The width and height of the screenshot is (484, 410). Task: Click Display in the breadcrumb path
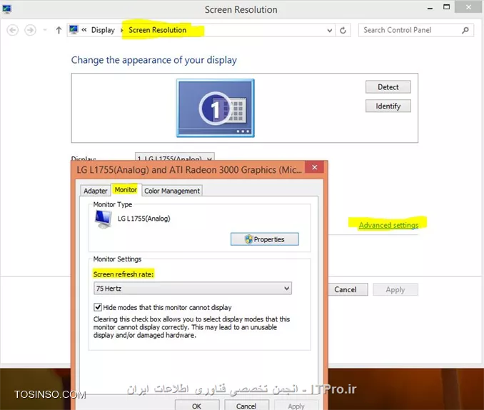coord(103,30)
